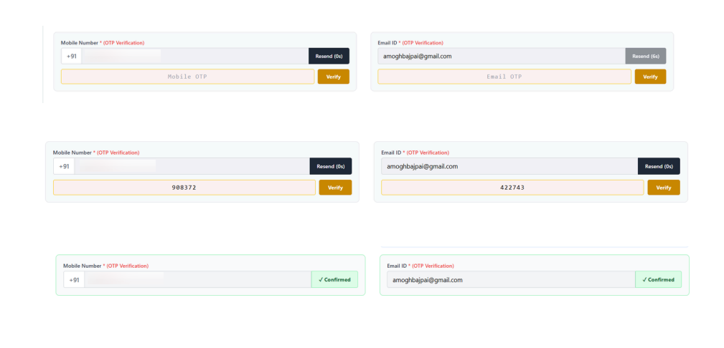Click the email field above the 422743 code
Viewport: 724px width, 348px height.
click(x=509, y=166)
